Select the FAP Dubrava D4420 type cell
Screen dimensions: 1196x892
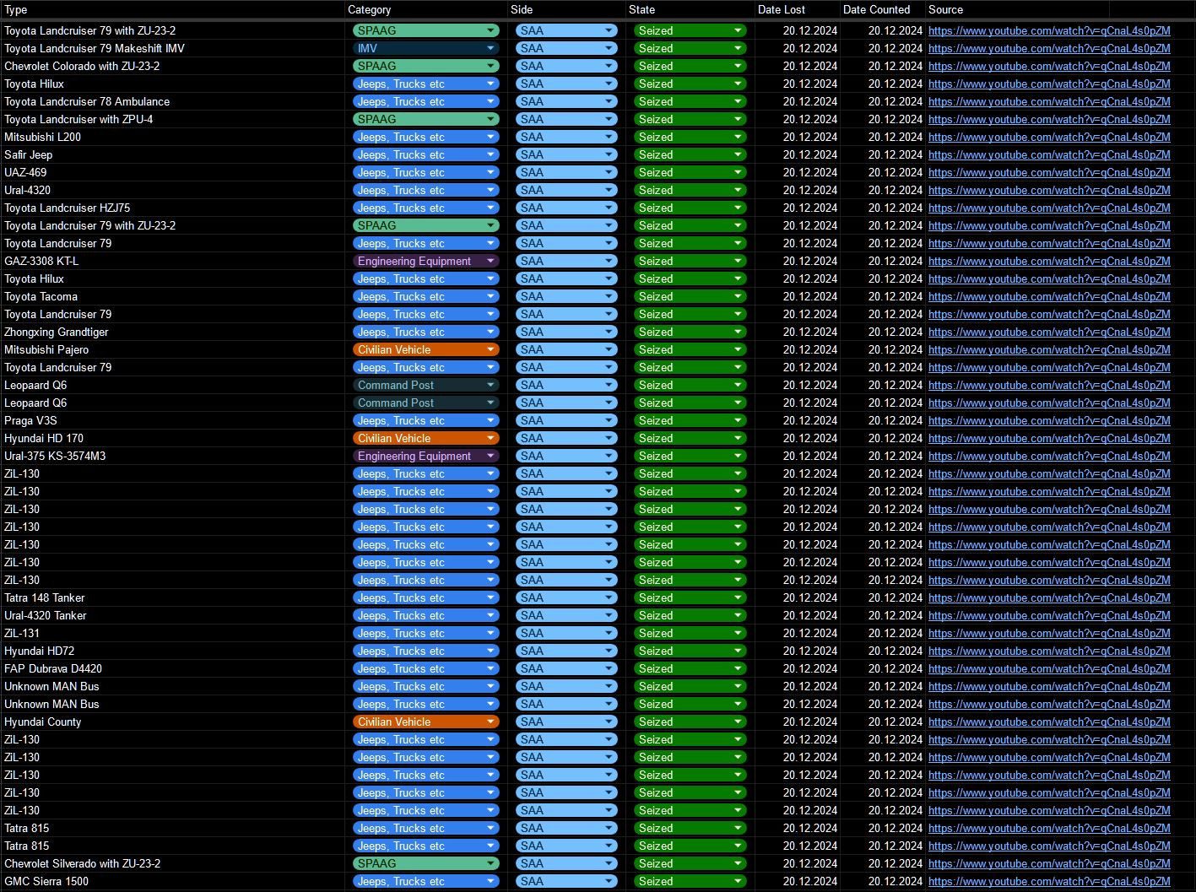(x=172, y=668)
